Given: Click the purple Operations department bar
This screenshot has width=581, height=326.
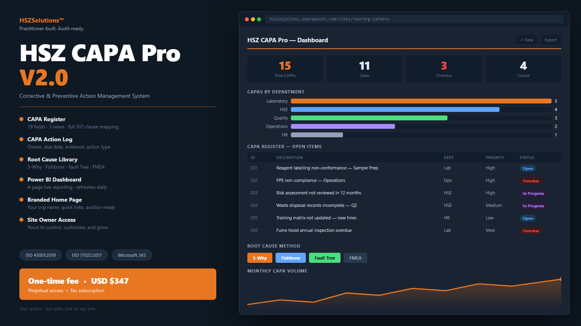Looking at the screenshot, I should pos(343,126).
